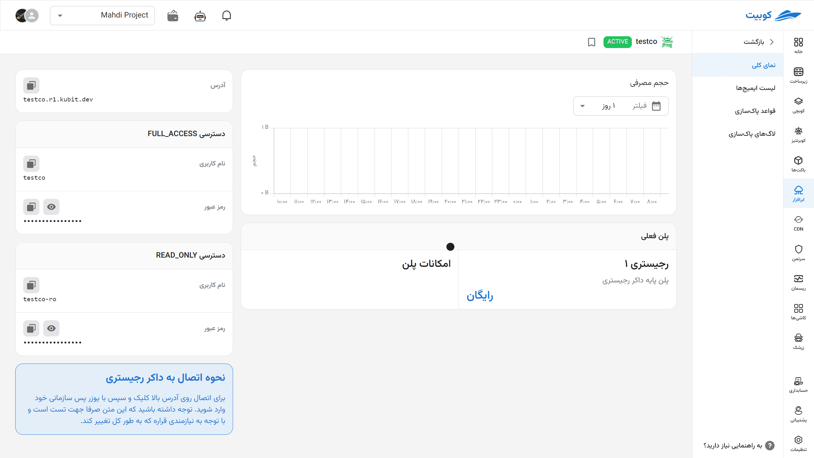Click the masked FULL_ACCESS password dots

click(53, 221)
